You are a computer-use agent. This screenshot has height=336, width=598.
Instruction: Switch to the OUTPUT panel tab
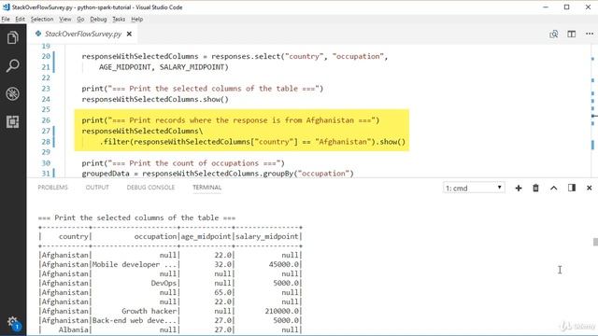(97, 188)
